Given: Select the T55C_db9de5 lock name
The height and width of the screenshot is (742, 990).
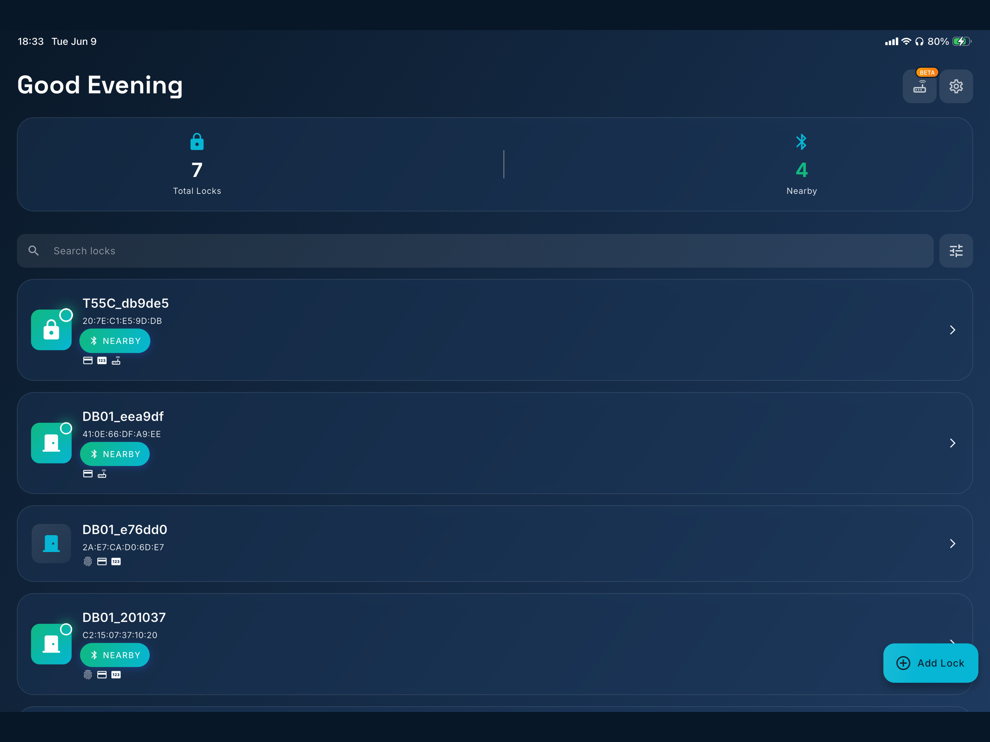Looking at the screenshot, I should pos(126,303).
